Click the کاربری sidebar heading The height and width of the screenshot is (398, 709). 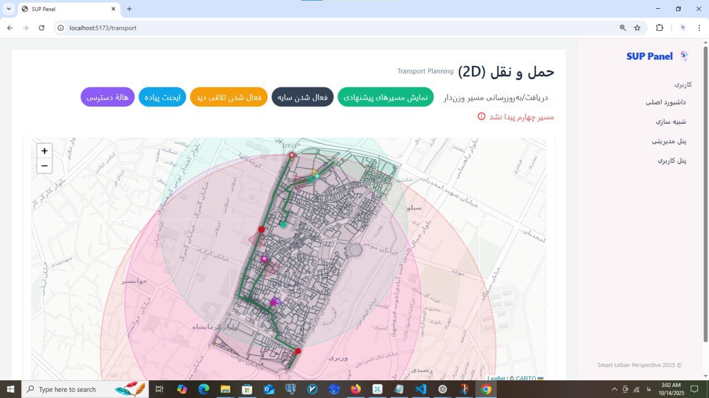pyautogui.click(x=683, y=85)
